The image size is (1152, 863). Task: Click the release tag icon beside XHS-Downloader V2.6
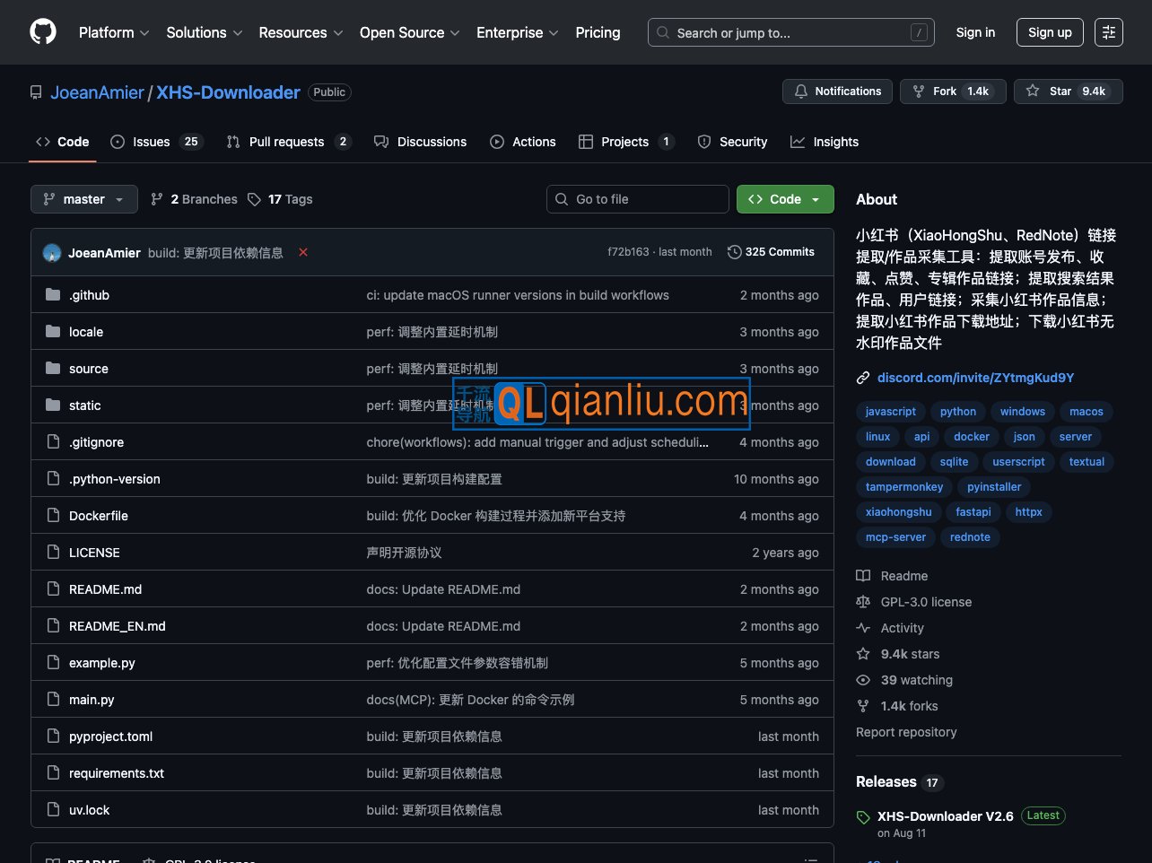point(863,816)
